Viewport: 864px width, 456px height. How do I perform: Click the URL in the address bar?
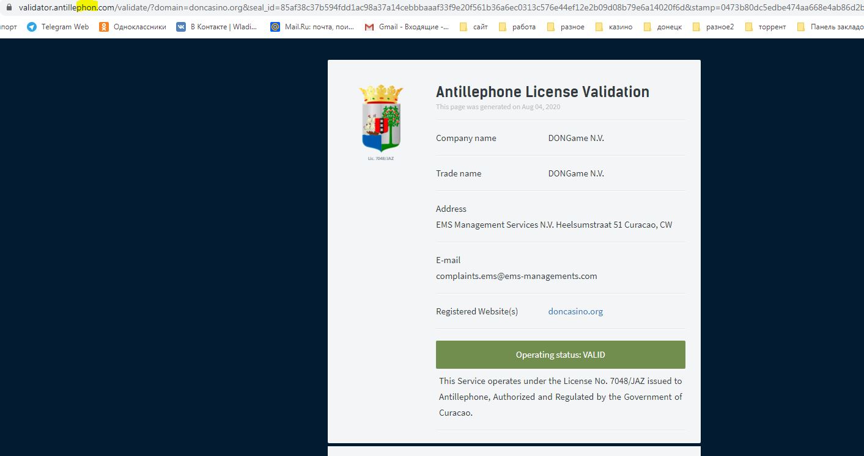click(441, 8)
